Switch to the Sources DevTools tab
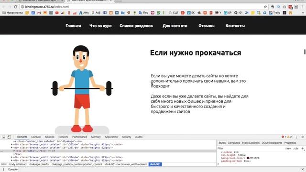 pos(50,137)
